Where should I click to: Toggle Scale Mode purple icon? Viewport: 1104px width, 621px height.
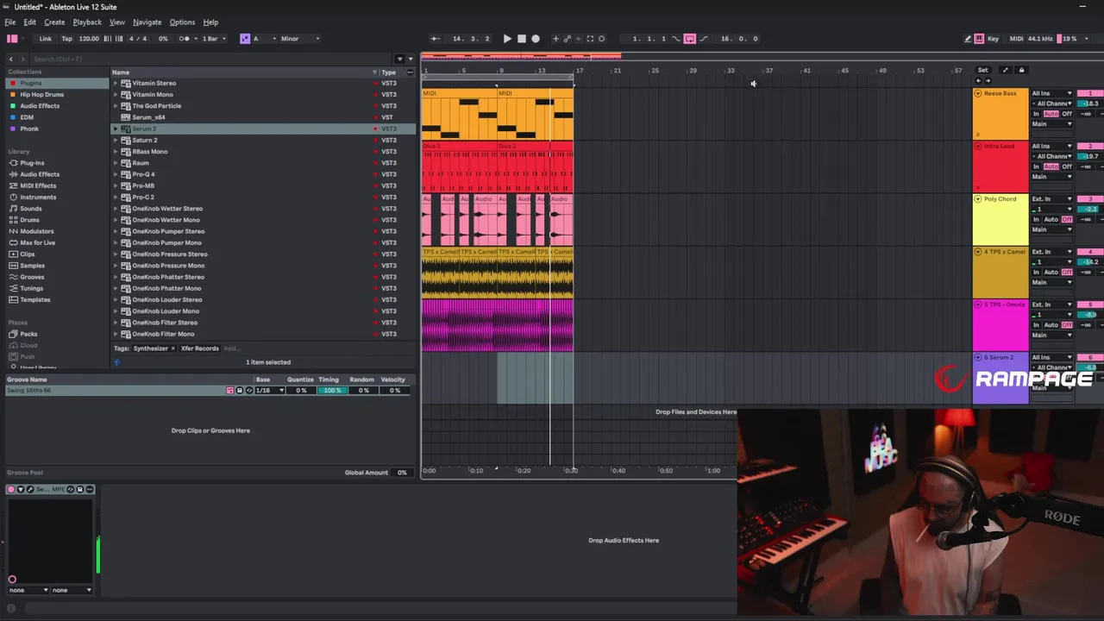[x=245, y=39]
